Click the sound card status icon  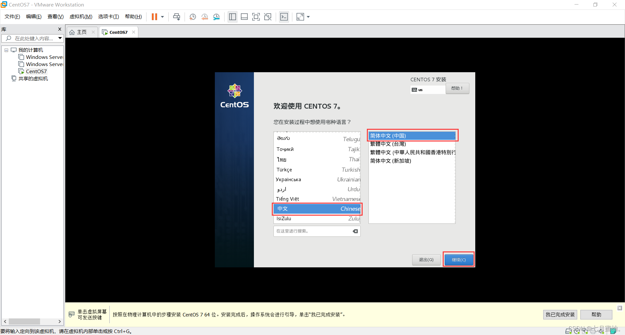(601, 331)
